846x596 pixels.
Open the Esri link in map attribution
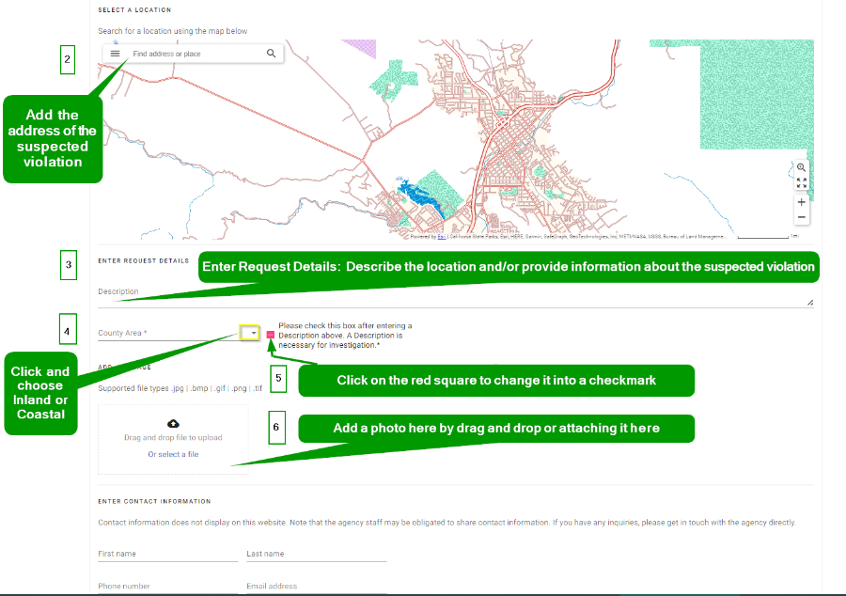point(441,237)
